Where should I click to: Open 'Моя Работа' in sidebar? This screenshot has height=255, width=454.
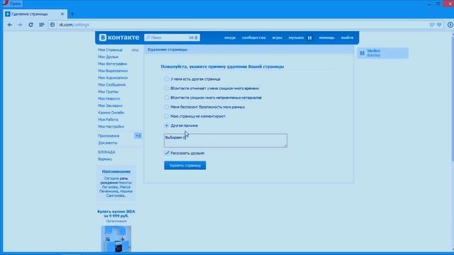[108, 120]
